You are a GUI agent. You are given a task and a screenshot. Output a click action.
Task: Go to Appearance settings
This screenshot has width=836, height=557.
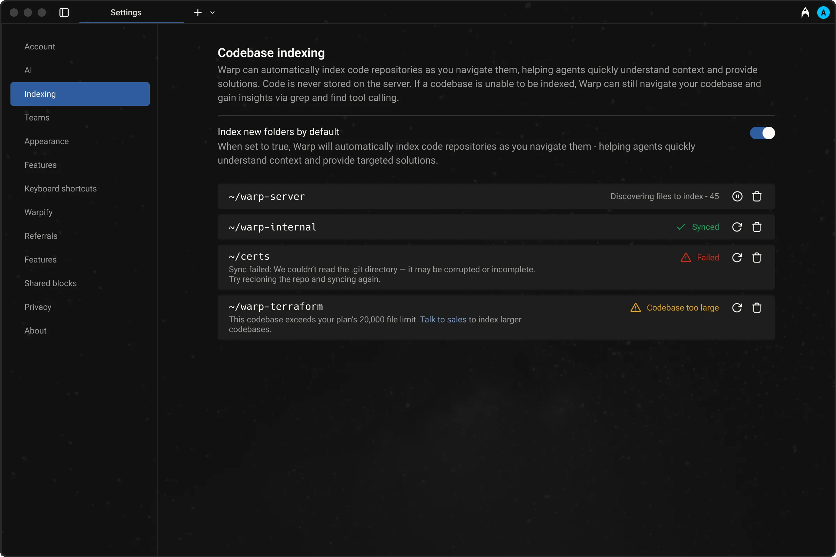pyautogui.click(x=47, y=141)
